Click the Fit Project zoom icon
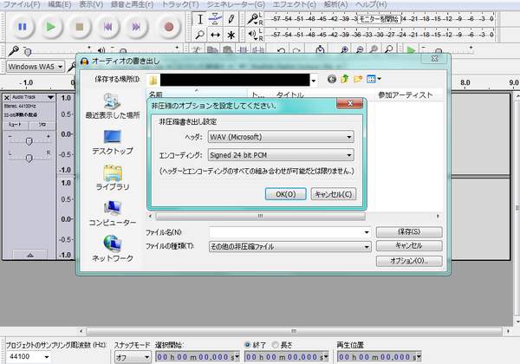 pyautogui.click(x=388, y=50)
